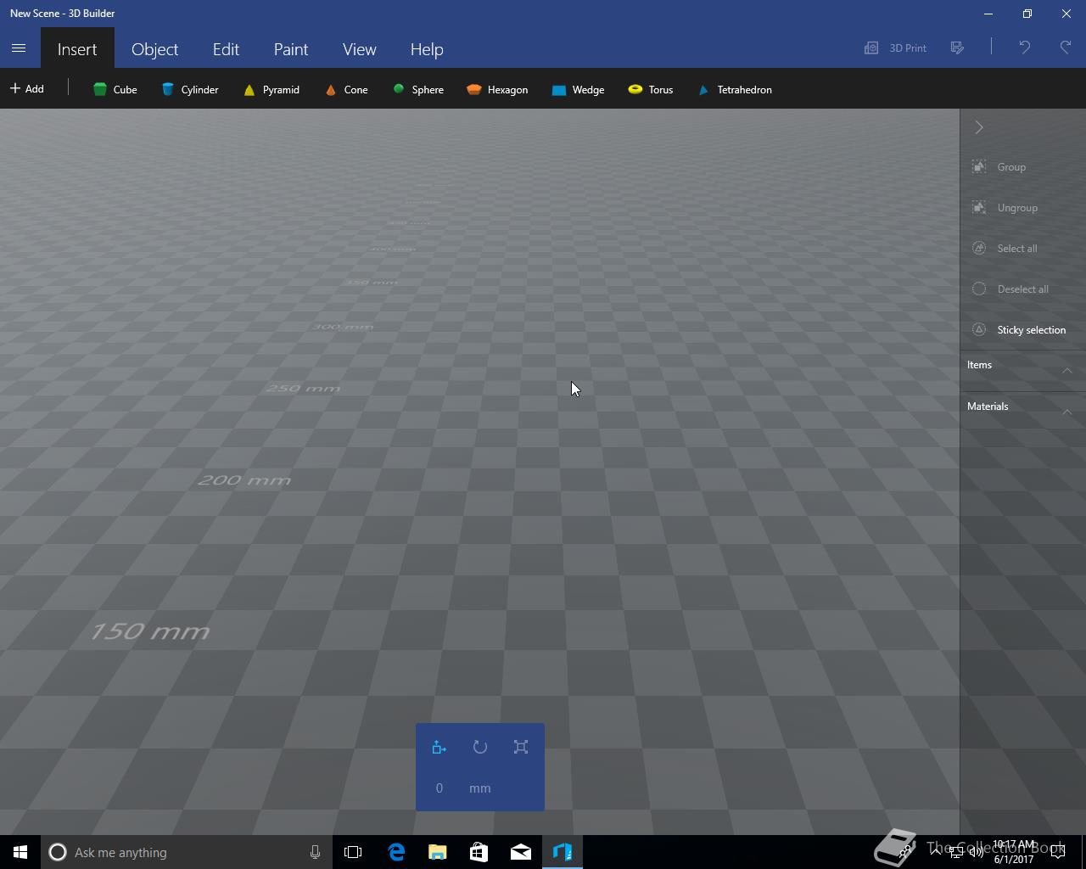Insert a Wedge shape

[578, 89]
